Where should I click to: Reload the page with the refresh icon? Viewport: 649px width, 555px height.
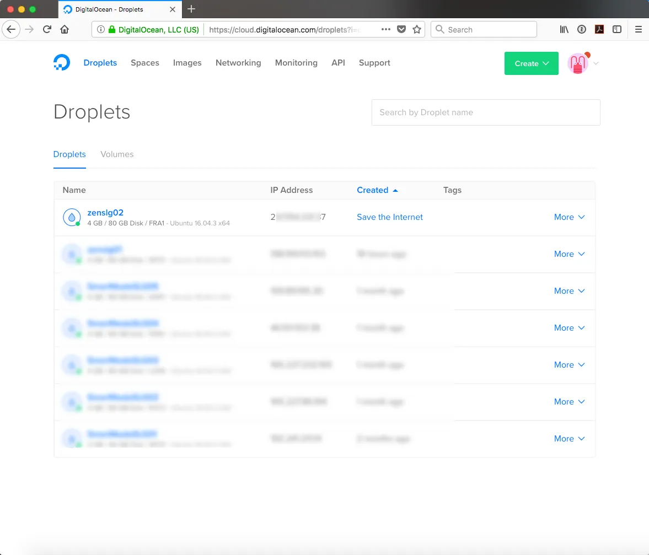tap(47, 29)
